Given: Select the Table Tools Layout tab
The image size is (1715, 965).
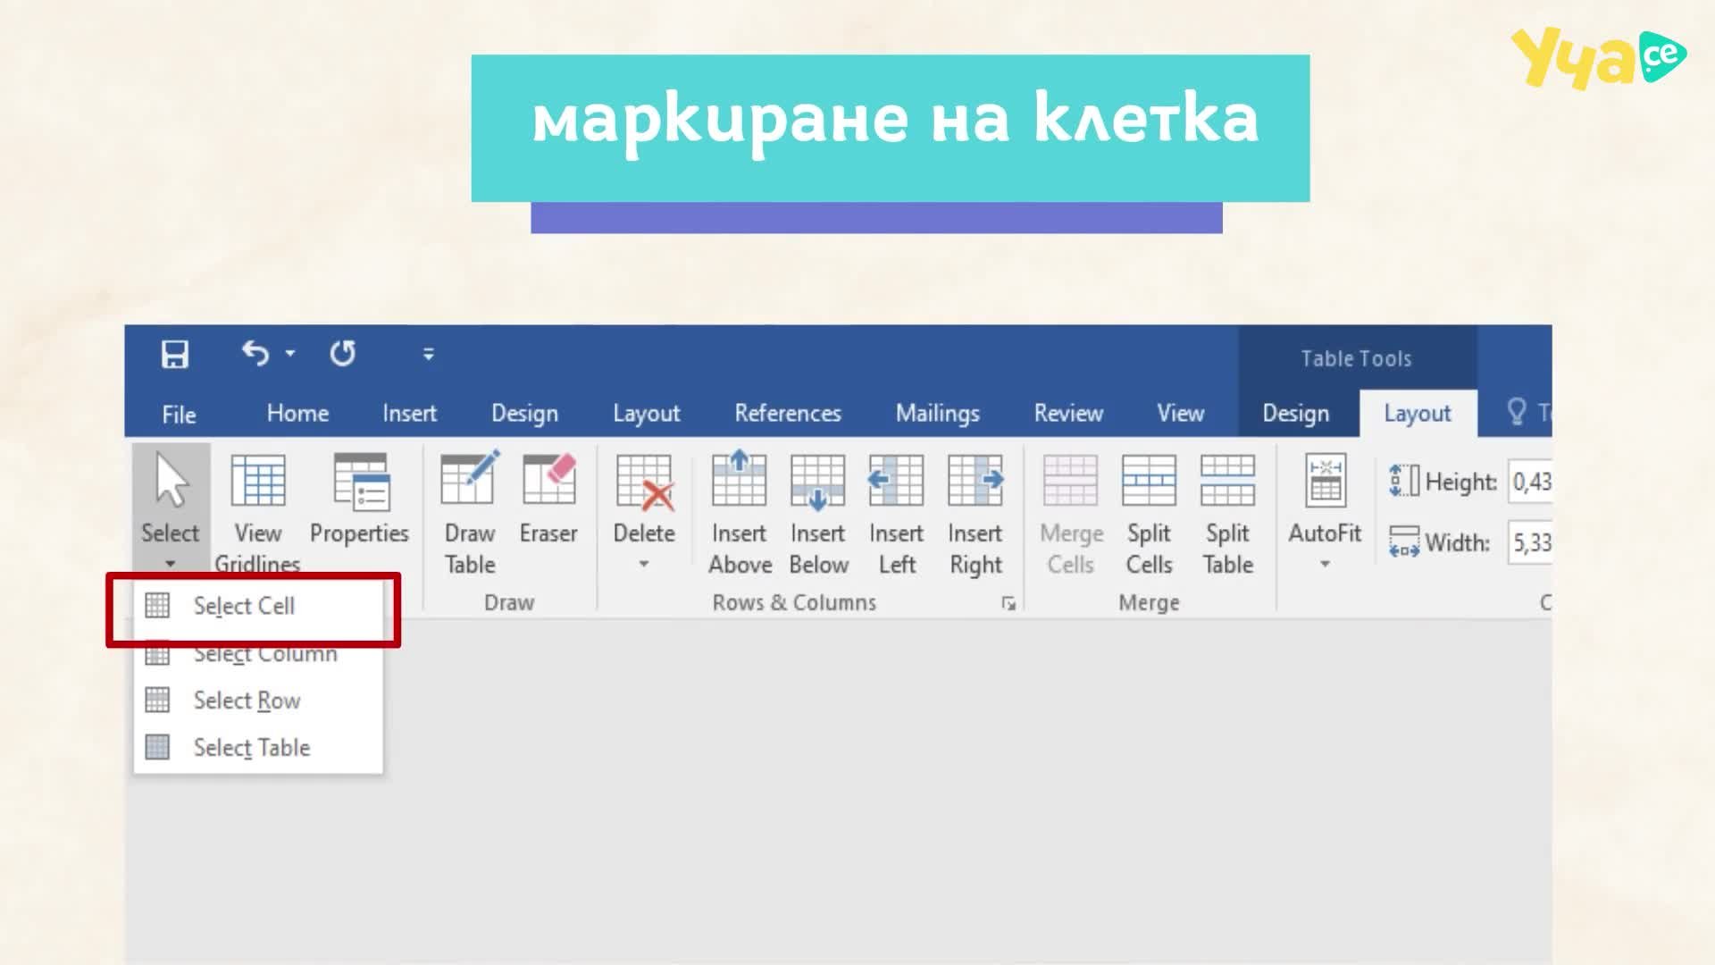Looking at the screenshot, I should (x=1418, y=413).
